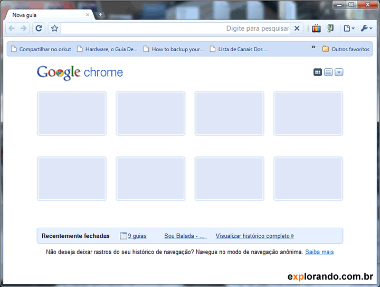The width and height of the screenshot is (380, 287).
Task: Reload the current page
Action: 39,29
